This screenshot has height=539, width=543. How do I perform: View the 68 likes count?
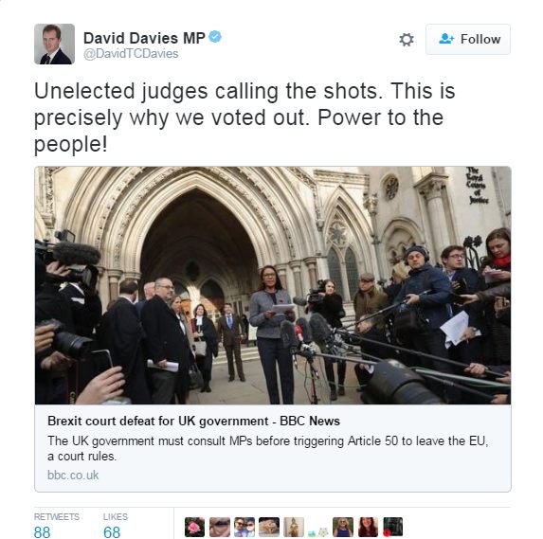pos(112,532)
